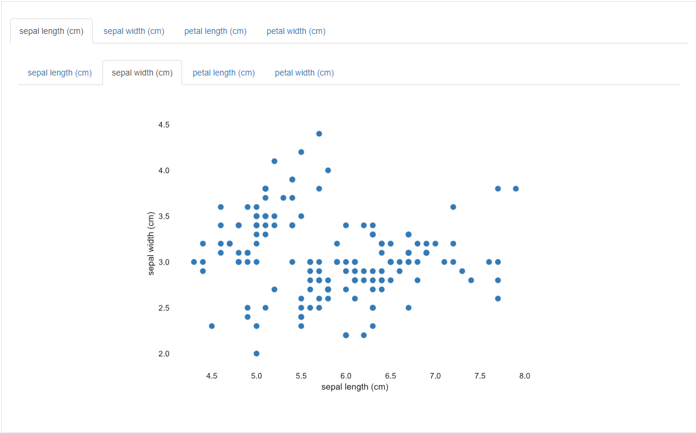
Task: Click the x-axis title 'sepal length (cm)'
Action: (355, 387)
